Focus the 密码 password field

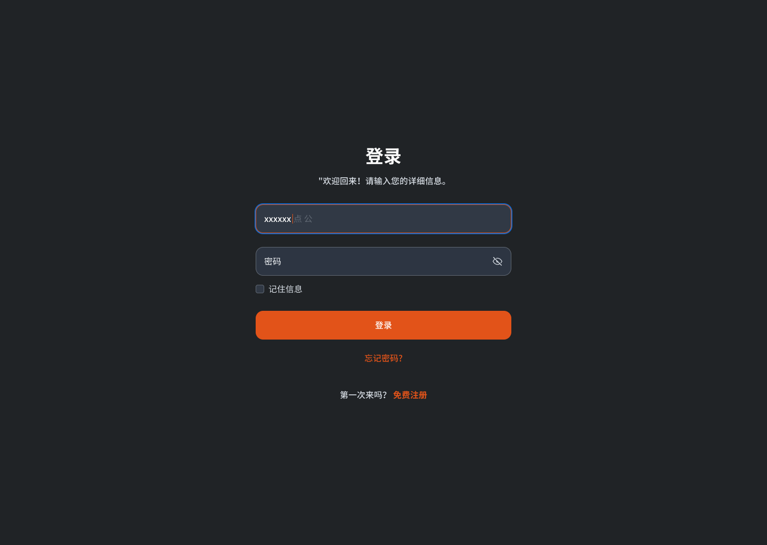click(383, 261)
